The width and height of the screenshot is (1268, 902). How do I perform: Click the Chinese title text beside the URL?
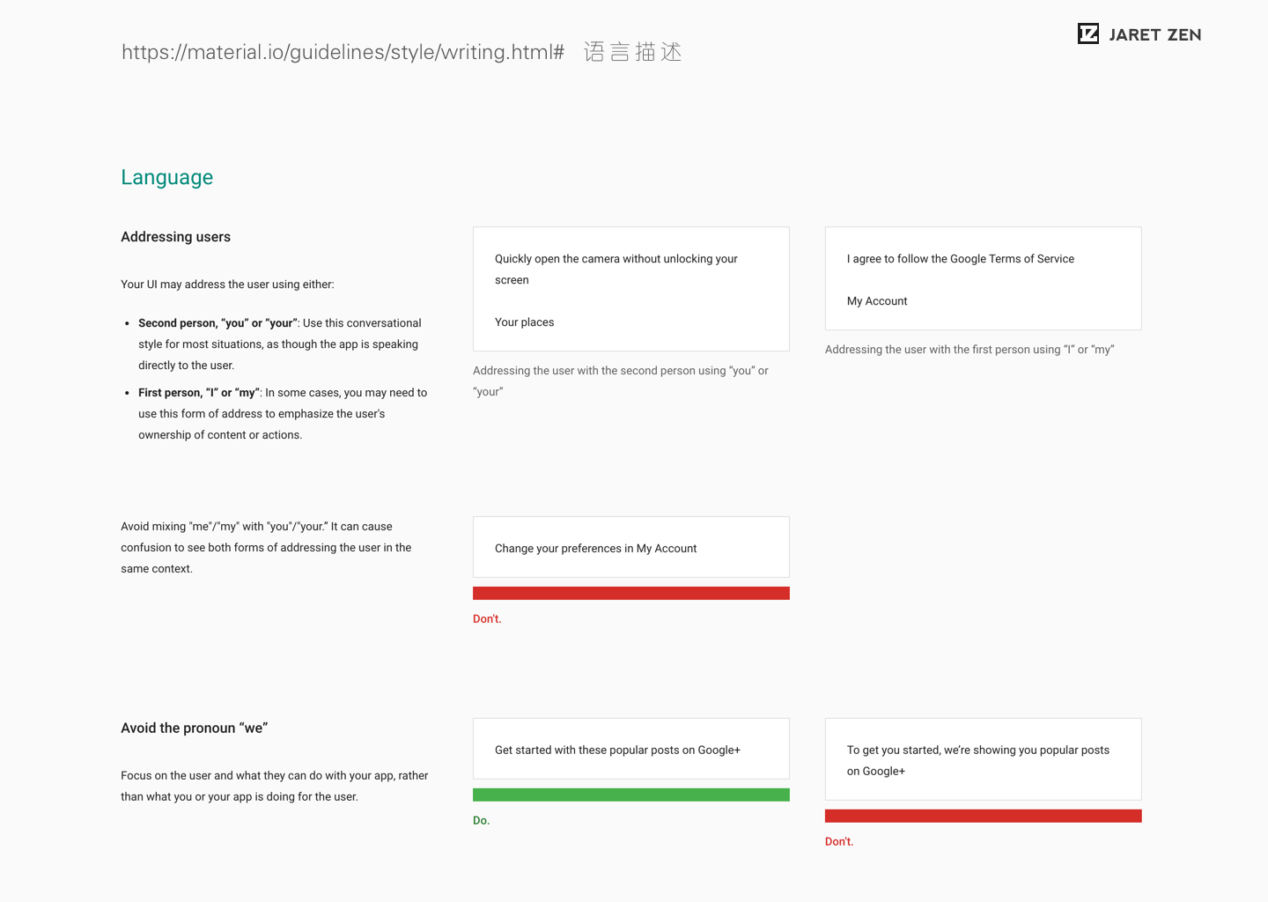tap(632, 52)
